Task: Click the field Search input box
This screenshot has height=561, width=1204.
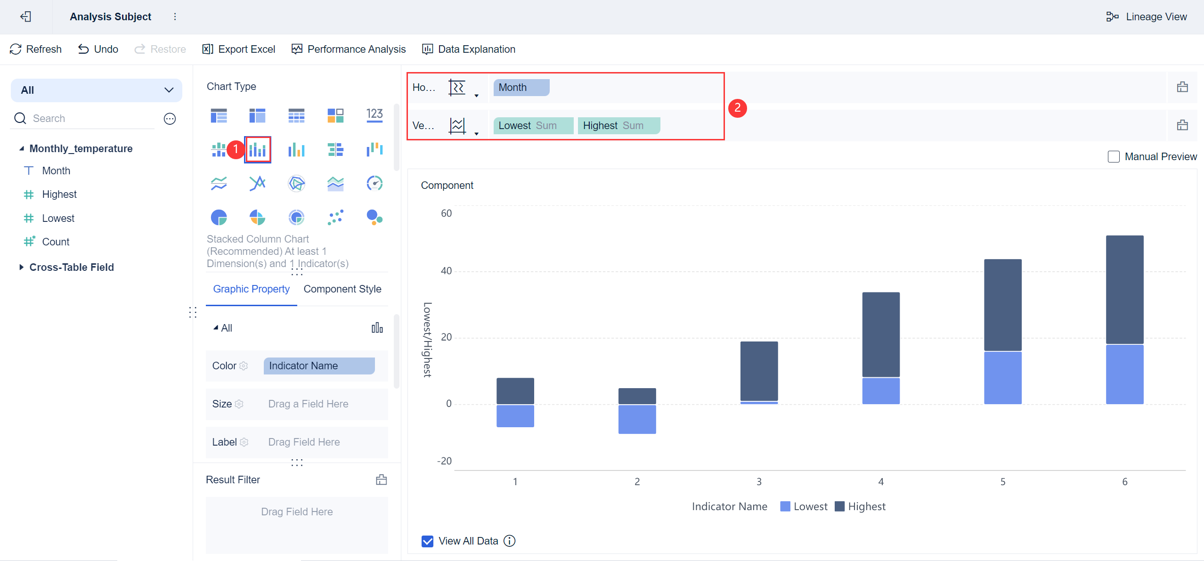Action: pos(89,118)
